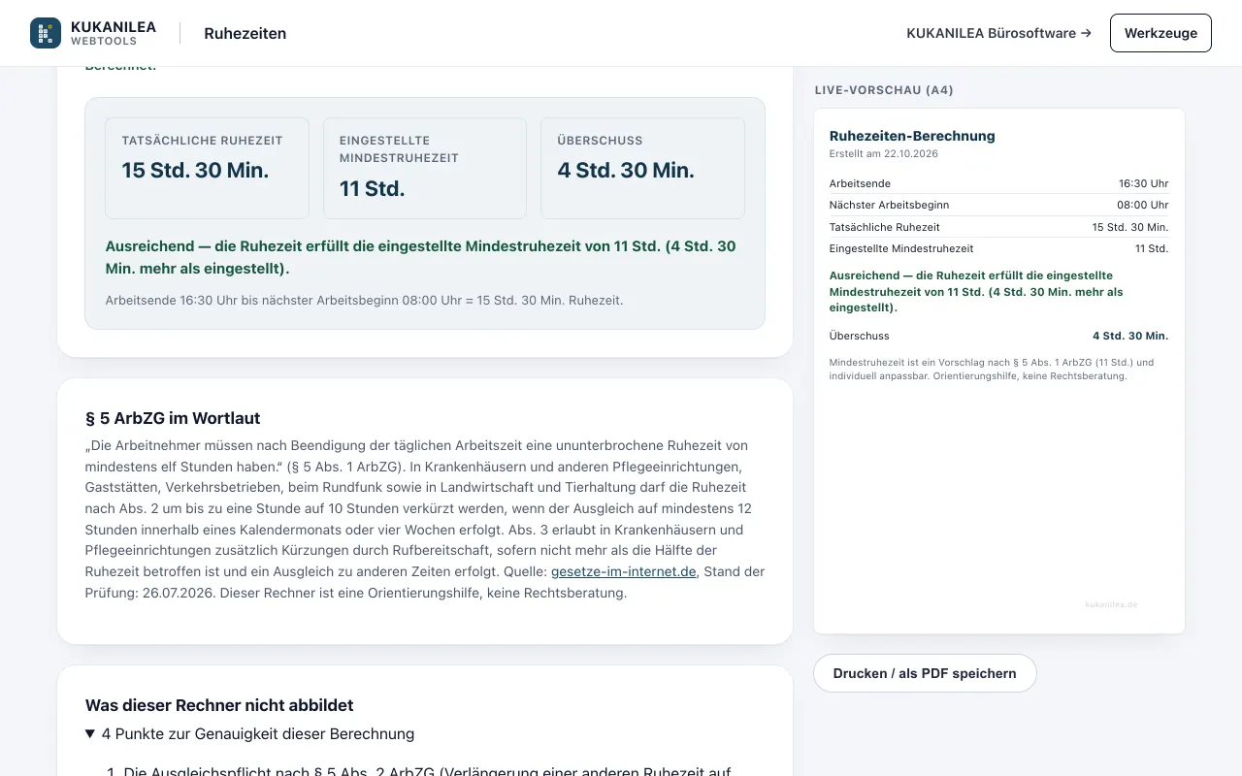
Task: Follow the gesetze-im-internet.de link
Action: (623, 571)
